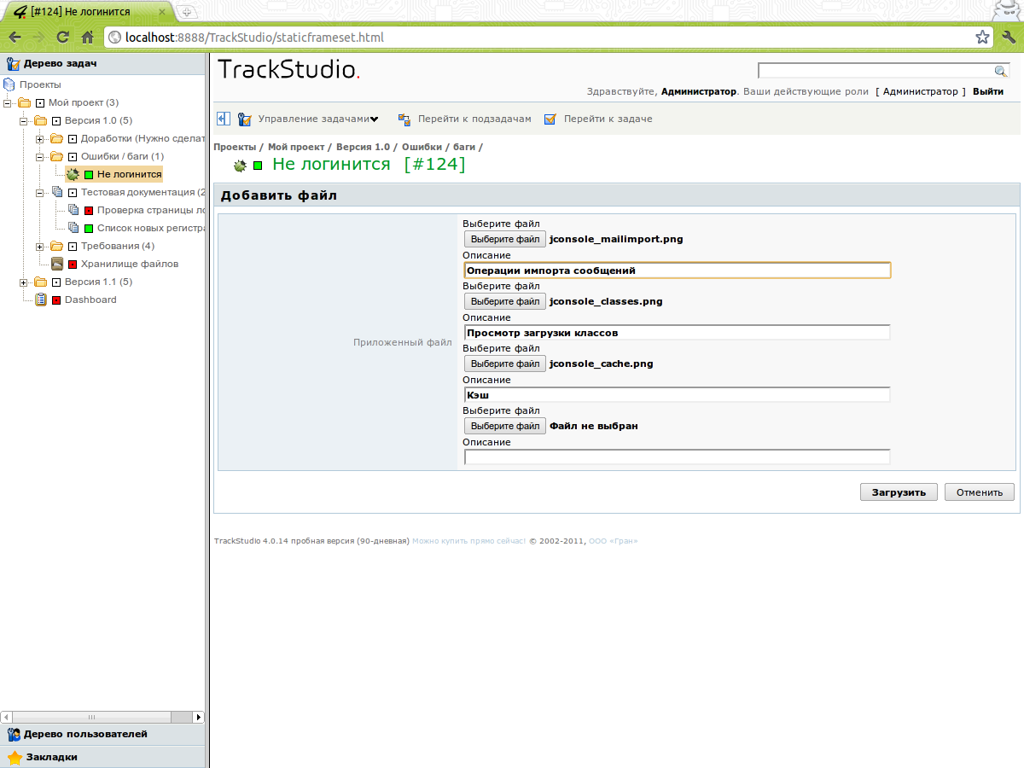This screenshot has width=1024, height=768.
Task: Open the Перейти к задаче toolbar item
Action: coord(608,119)
